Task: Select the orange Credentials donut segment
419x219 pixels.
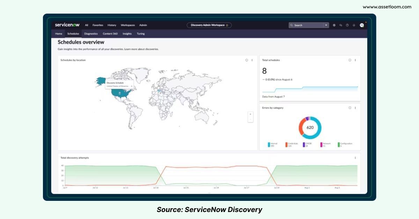Action: tap(301, 127)
